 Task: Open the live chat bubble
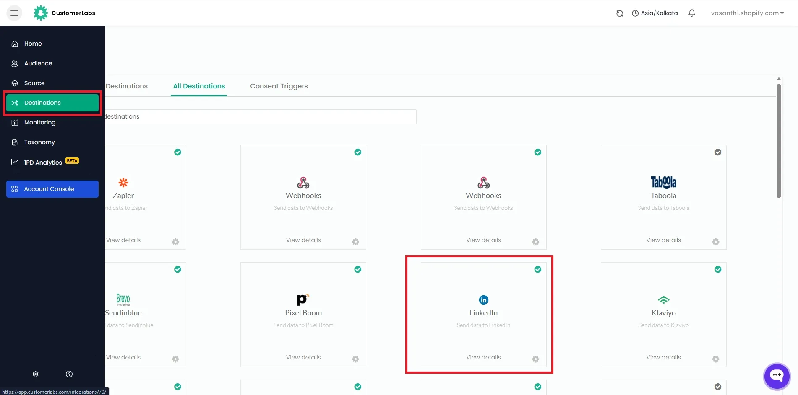tap(777, 376)
